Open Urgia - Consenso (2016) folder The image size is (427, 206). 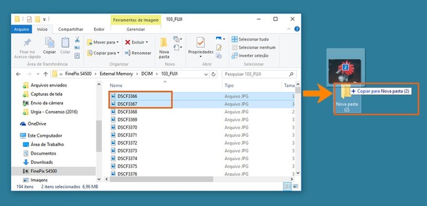(54, 112)
